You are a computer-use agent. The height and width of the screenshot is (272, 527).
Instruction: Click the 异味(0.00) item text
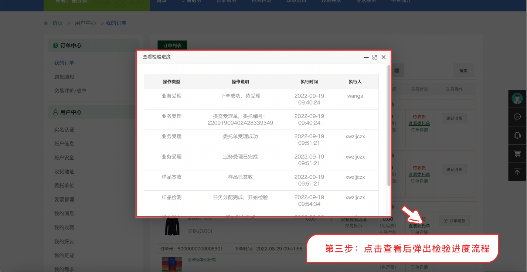coord(200,231)
